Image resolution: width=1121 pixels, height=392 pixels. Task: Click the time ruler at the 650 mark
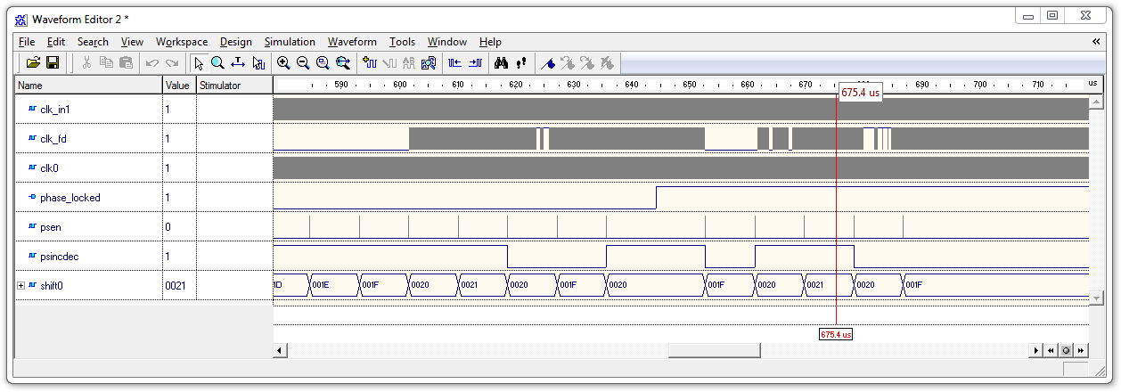point(689,85)
